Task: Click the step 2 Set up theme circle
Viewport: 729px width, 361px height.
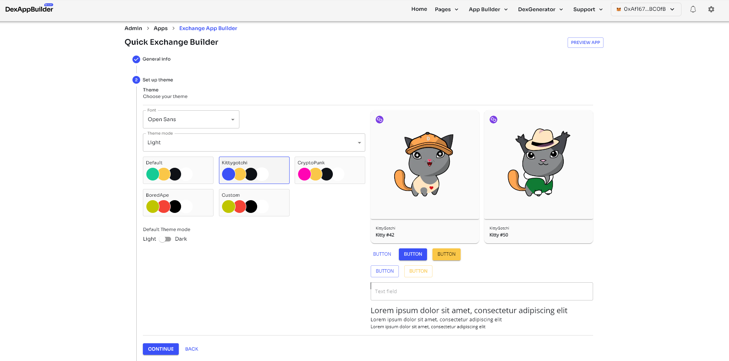Action: (136, 80)
